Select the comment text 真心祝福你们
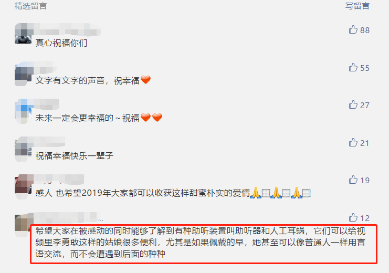Image resolution: width=389 pixels, height=273 pixels. coord(61,43)
